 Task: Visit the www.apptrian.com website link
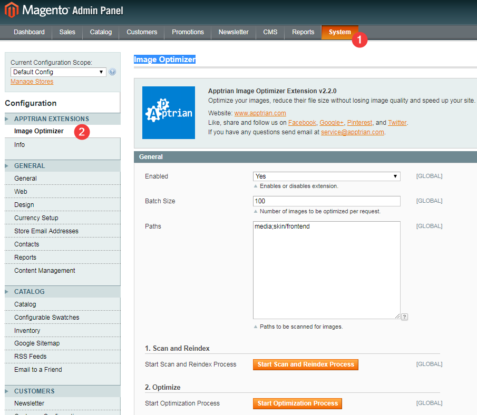point(260,113)
